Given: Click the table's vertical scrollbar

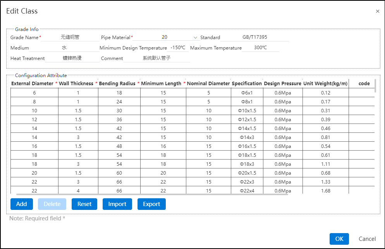Looking at the screenshot, I should 375,86.
